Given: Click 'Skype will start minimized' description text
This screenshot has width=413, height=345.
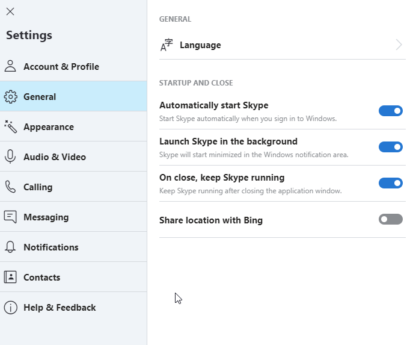Looking at the screenshot, I should pyautogui.click(x=254, y=155).
